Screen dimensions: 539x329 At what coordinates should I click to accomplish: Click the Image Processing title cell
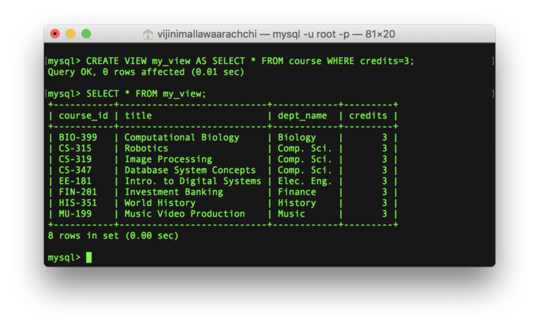168,159
